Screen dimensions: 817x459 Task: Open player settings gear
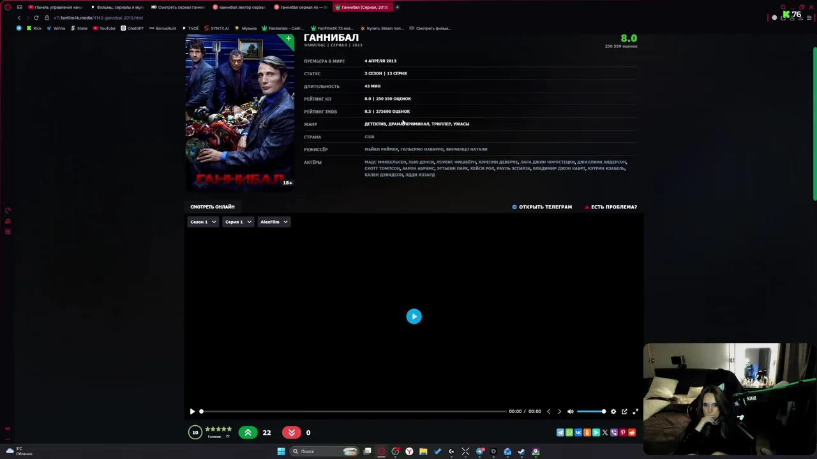coord(613,411)
